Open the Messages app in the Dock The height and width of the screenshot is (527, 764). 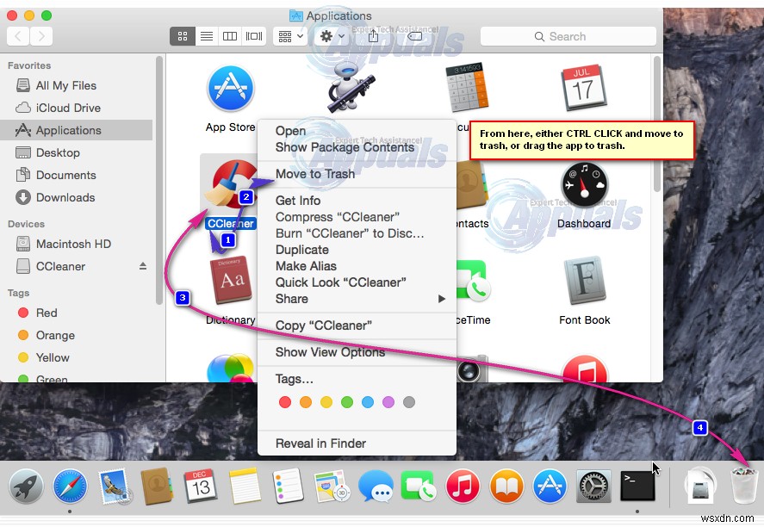click(x=376, y=487)
